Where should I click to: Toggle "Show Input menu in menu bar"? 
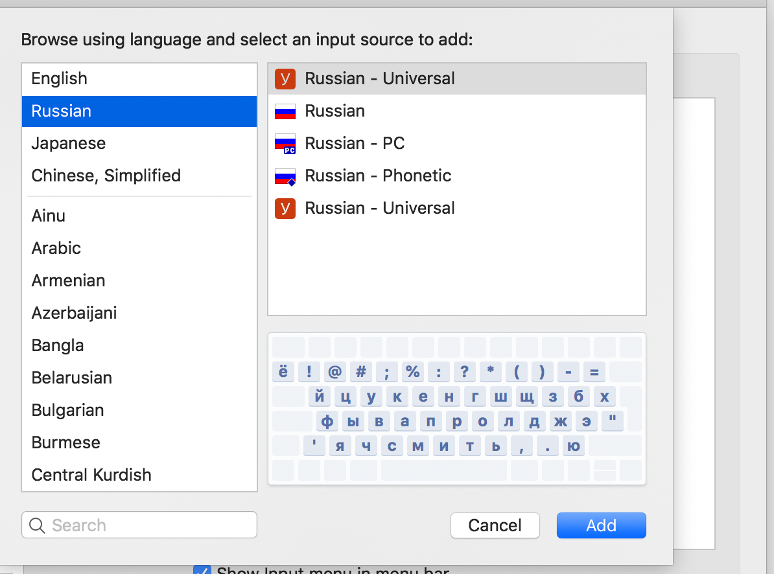click(x=202, y=570)
